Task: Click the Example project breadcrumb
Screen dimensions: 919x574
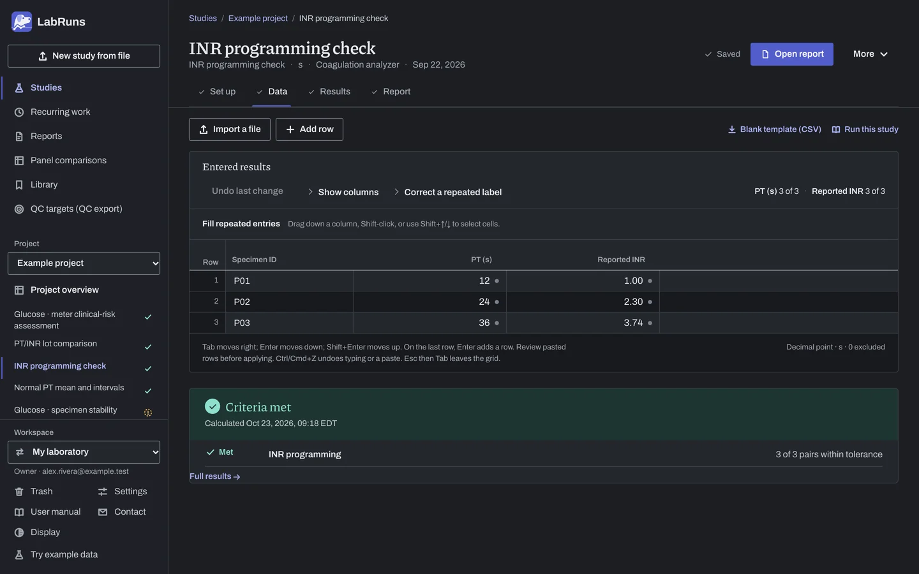Action: pyautogui.click(x=258, y=18)
